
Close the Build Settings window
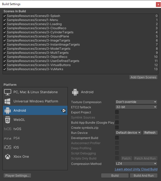[158, 5]
